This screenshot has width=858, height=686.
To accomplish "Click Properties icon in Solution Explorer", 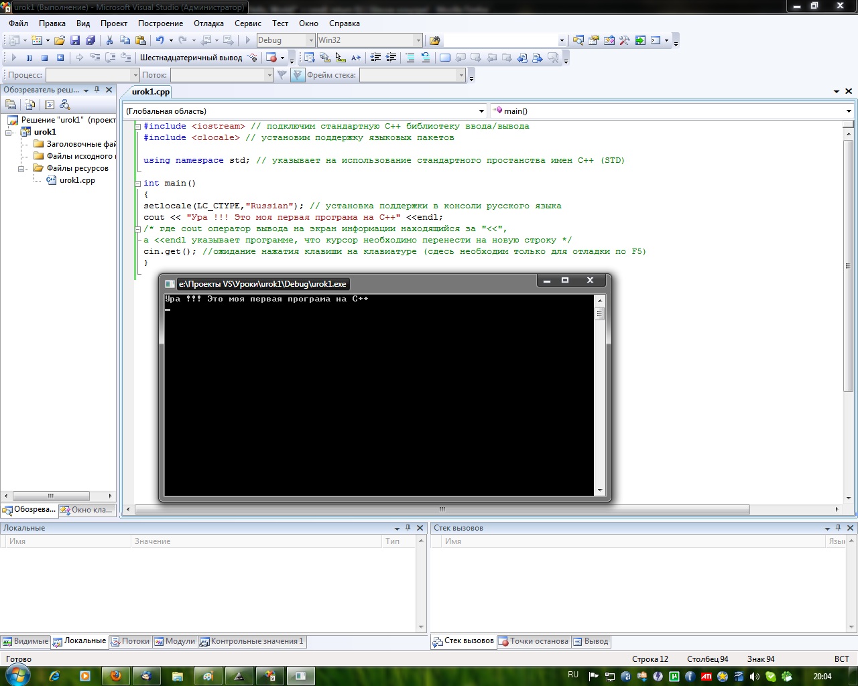I will (11, 105).
